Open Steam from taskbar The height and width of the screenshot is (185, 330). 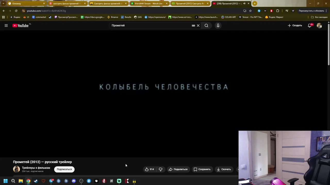pyautogui.click(x=36, y=181)
